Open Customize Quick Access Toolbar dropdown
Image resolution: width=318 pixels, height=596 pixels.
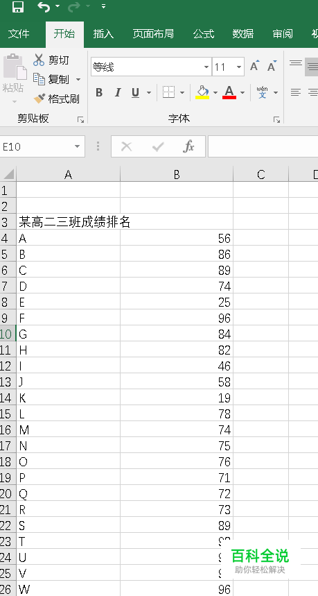coord(104,6)
